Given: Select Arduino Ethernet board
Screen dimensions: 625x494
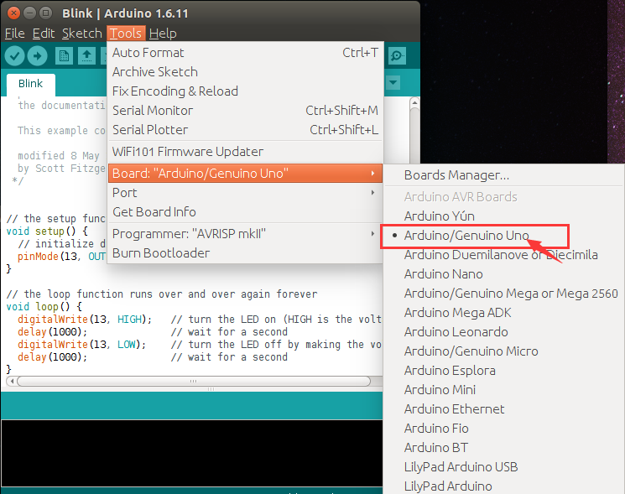Looking at the screenshot, I should pos(504,409).
